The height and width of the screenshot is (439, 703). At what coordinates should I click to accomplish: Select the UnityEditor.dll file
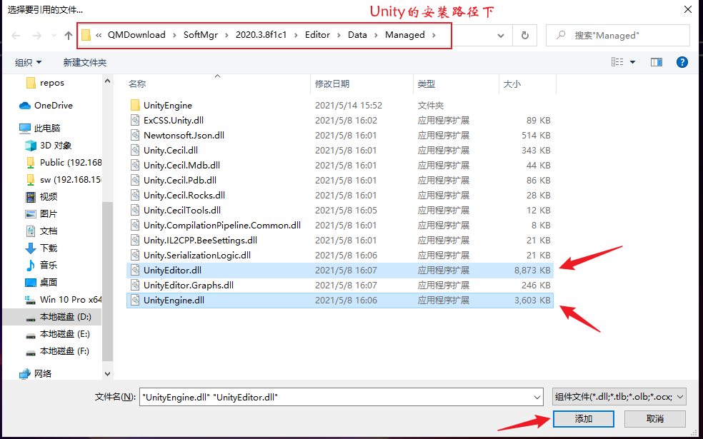coord(339,270)
